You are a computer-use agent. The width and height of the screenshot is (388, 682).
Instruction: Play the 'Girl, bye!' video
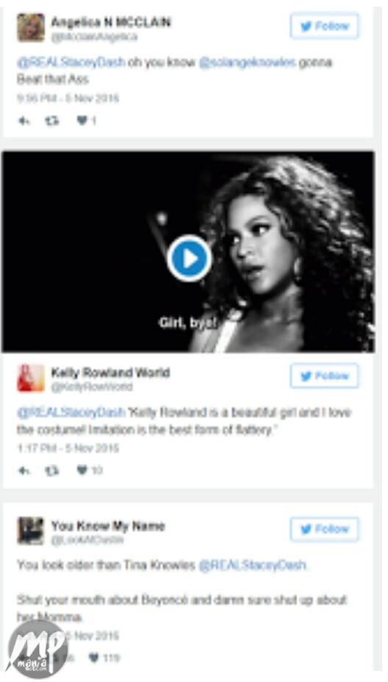click(190, 259)
